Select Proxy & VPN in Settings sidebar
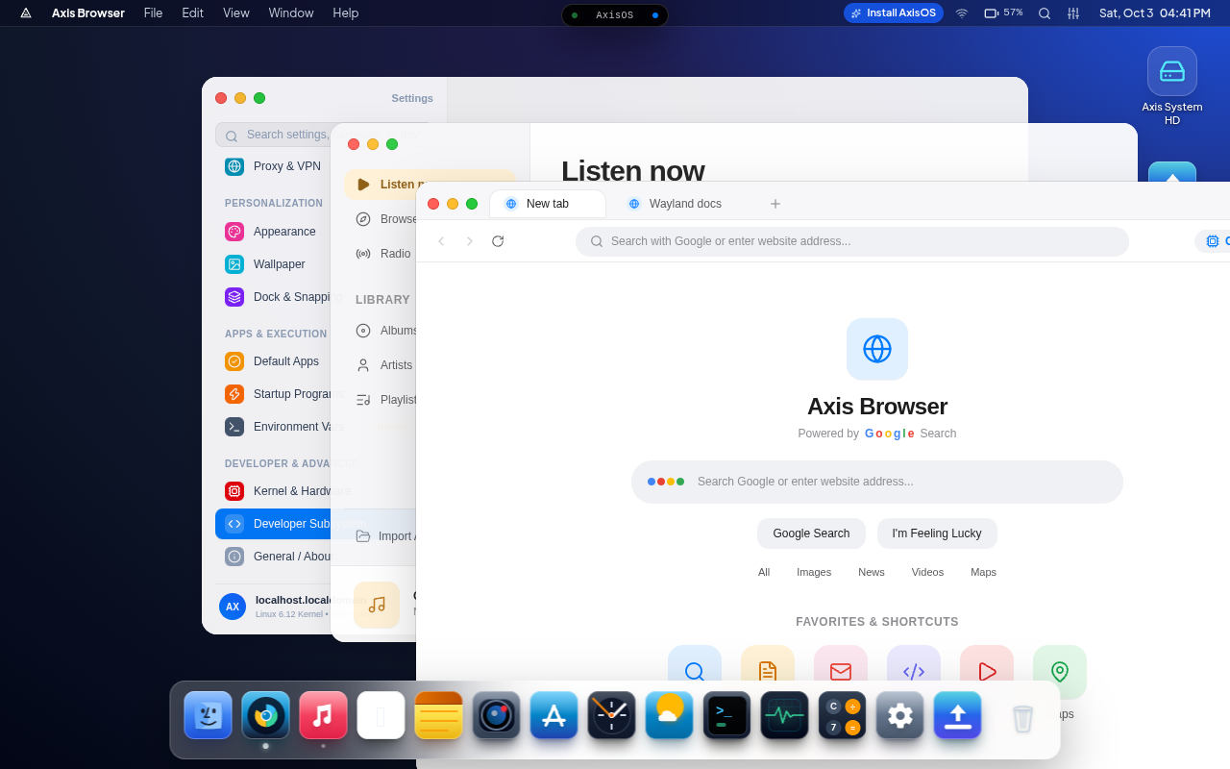Screen dimensions: 1230x769 [x=273, y=166]
